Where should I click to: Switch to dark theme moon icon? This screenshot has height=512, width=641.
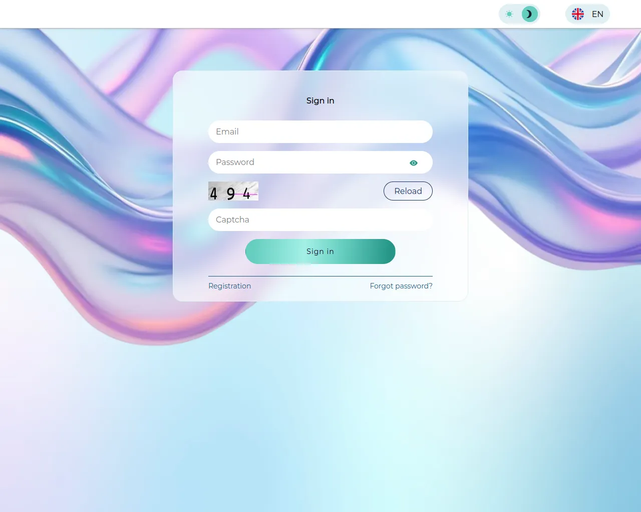click(529, 14)
